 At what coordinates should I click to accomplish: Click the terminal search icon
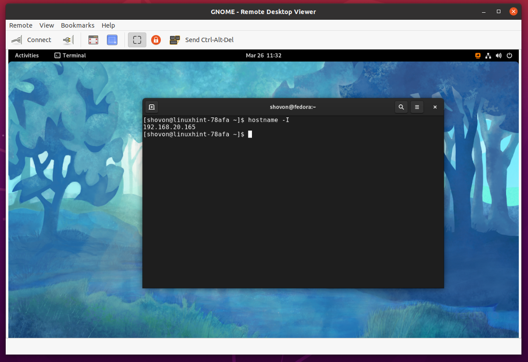[401, 107]
